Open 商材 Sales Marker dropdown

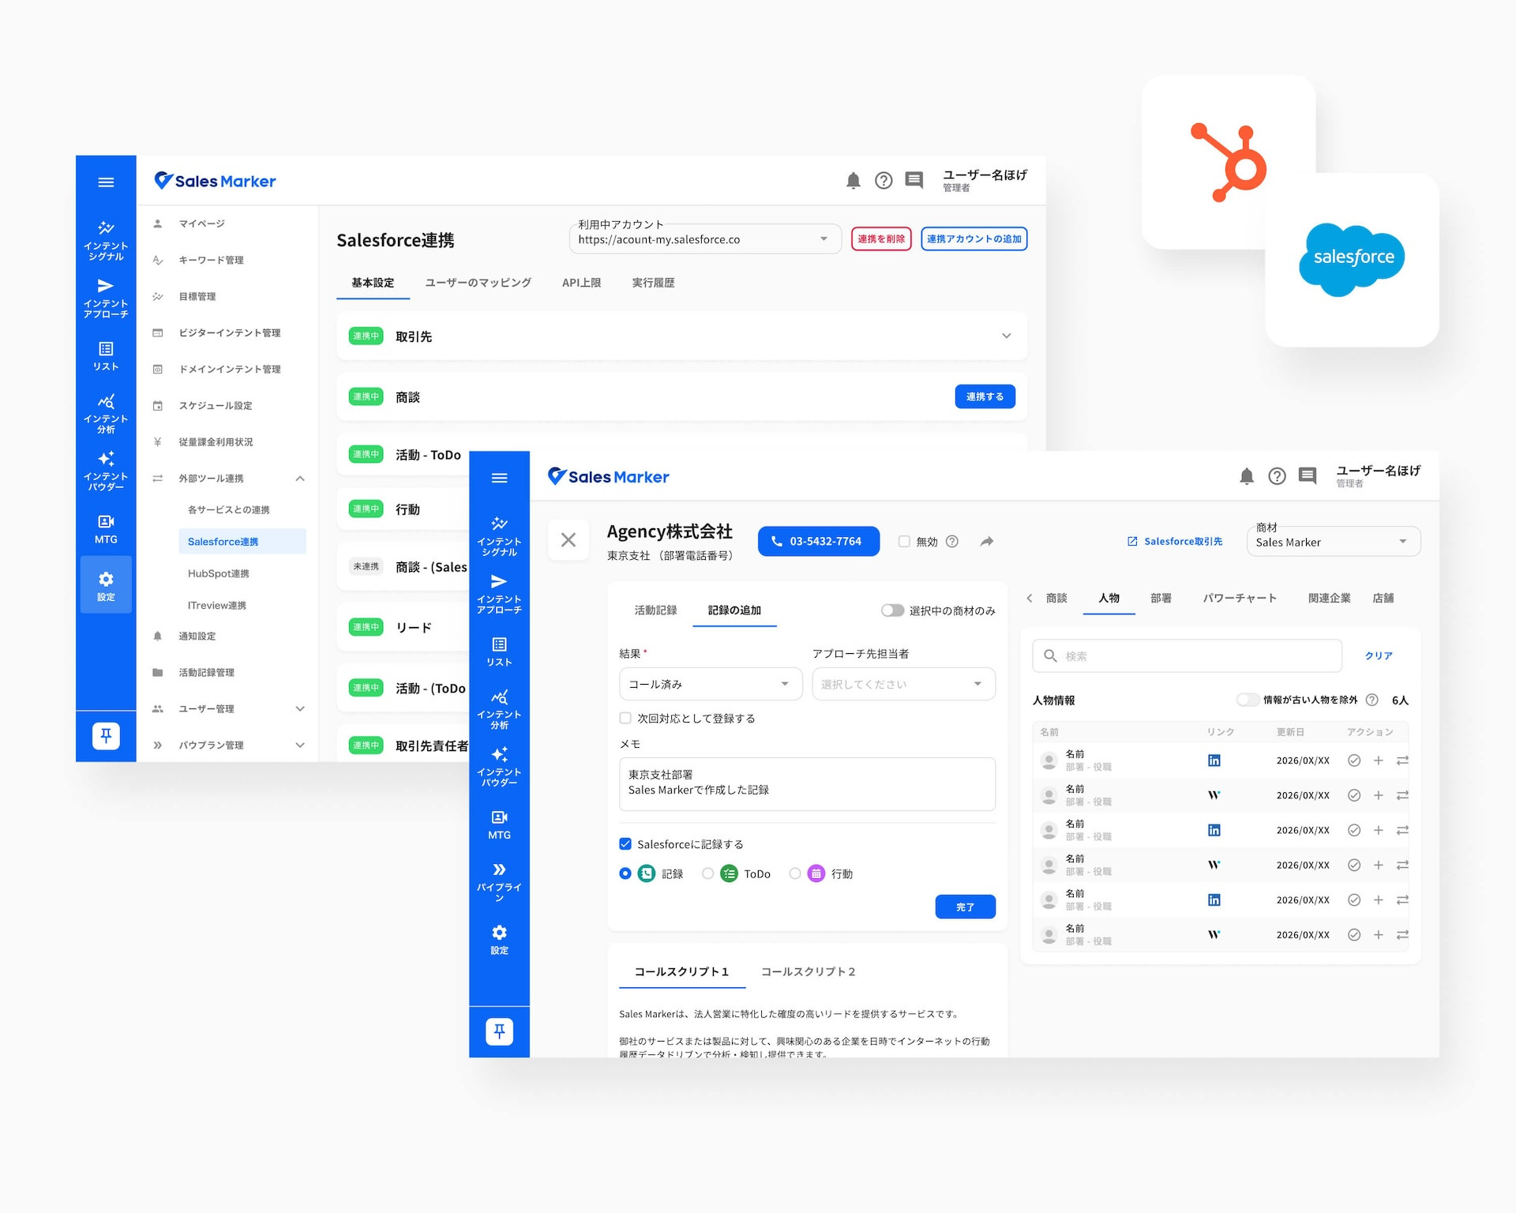tap(1334, 542)
